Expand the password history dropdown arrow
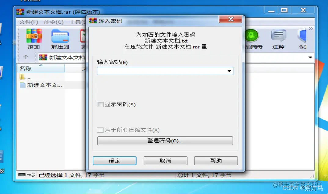 (229, 71)
